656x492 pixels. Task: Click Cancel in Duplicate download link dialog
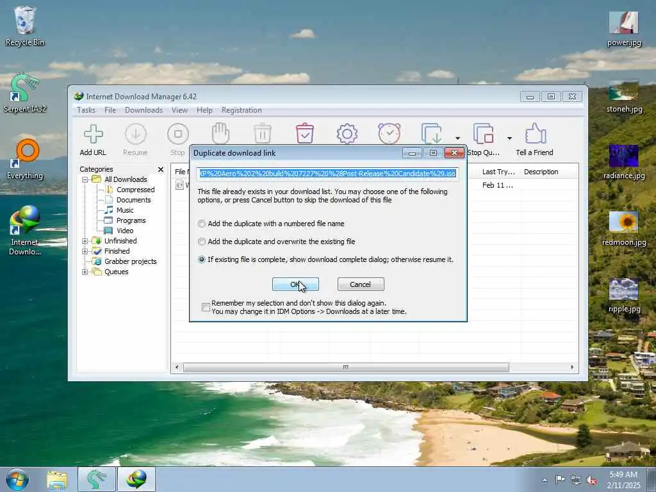[x=361, y=284]
